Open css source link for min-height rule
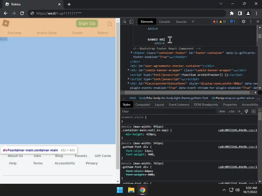Image resolution: width=262 pixels, height=196 pixels. pyautogui.click(x=238, y=130)
